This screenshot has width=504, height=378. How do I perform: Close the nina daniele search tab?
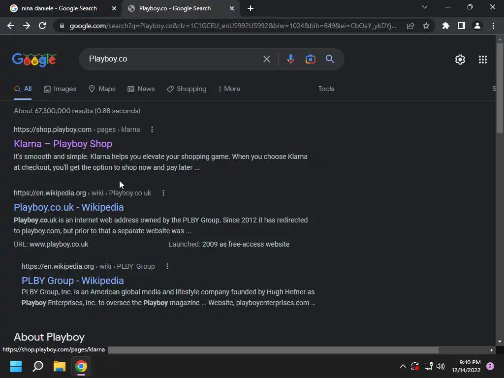[114, 8]
